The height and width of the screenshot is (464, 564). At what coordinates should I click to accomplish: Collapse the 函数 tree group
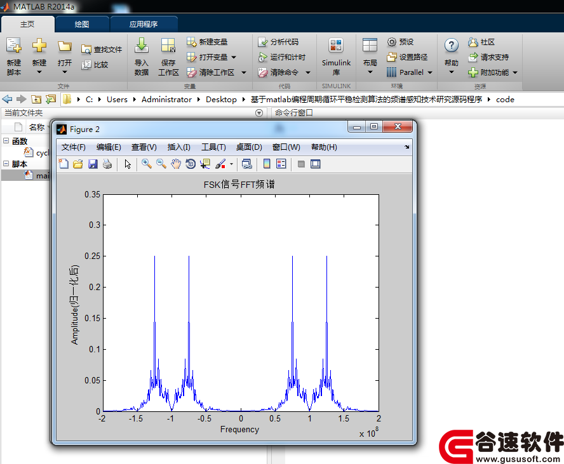click(x=6, y=141)
